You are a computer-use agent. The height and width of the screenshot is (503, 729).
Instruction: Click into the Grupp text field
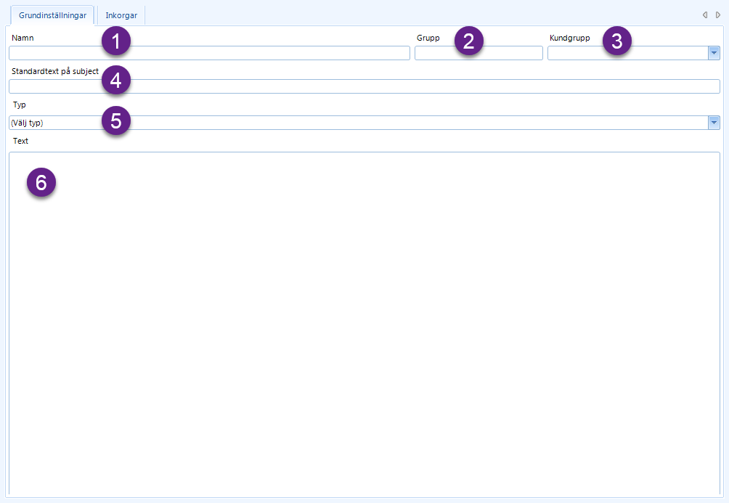[x=478, y=53]
